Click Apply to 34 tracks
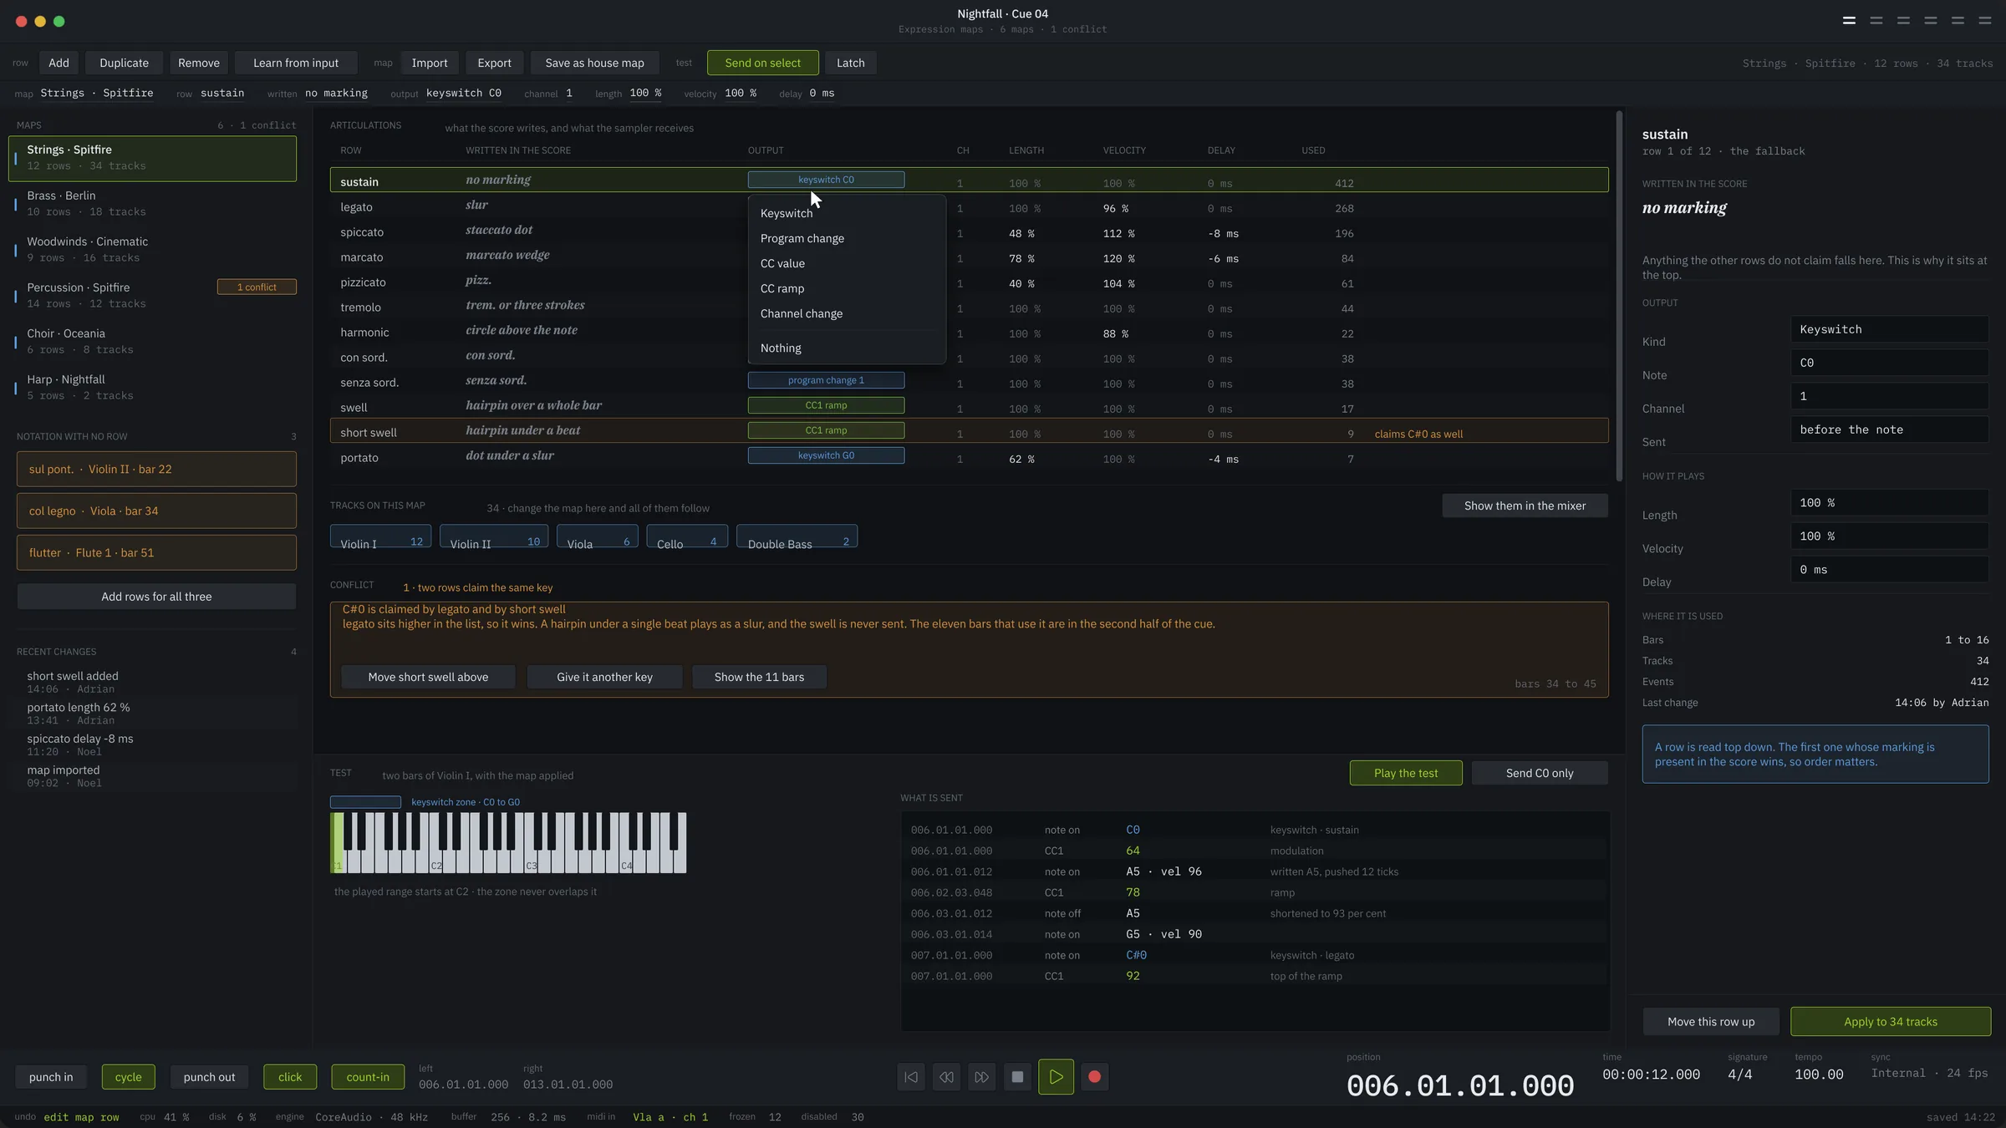The height and width of the screenshot is (1128, 2006). click(x=1891, y=1022)
